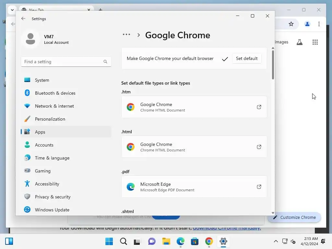Click the search magnifier in Find a setting

(105, 62)
